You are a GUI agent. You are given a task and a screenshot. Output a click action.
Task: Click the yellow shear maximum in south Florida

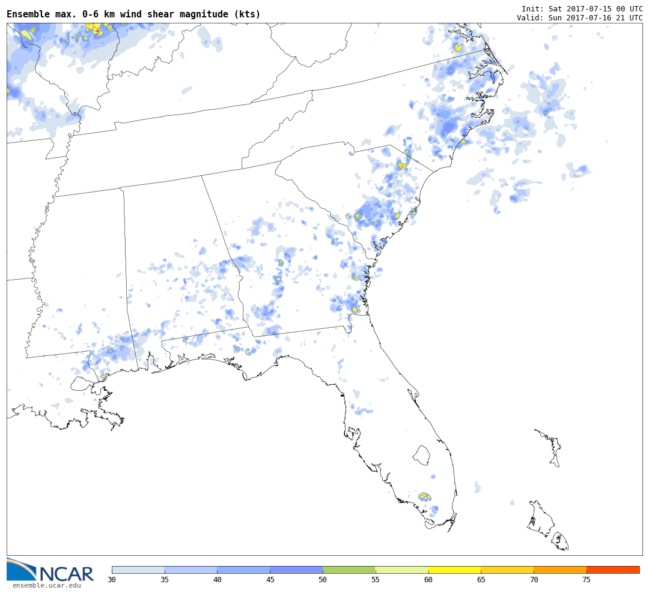[x=424, y=495]
